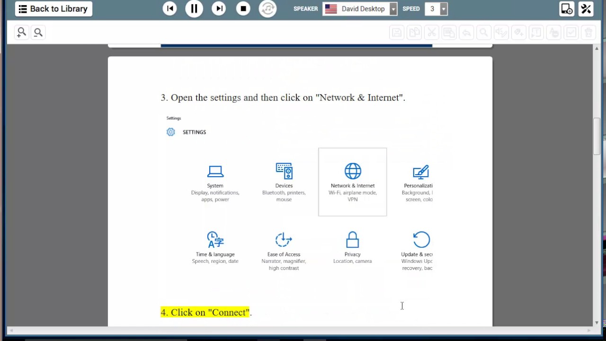The height and width of the screenshot is (341, 606).
Task: Click the 'Narrator, magnifier, high contrast' text
Action: [x=284, y=265]
